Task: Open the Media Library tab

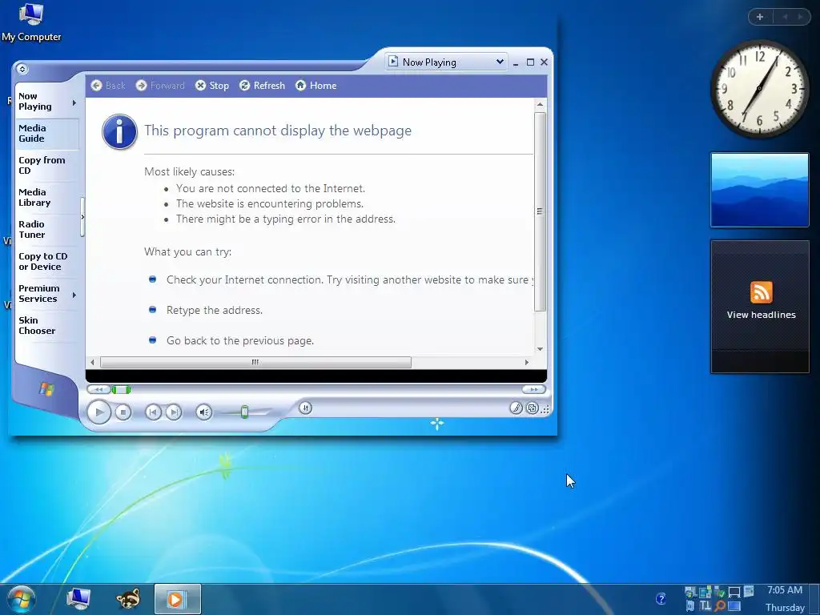Action: 47,197
